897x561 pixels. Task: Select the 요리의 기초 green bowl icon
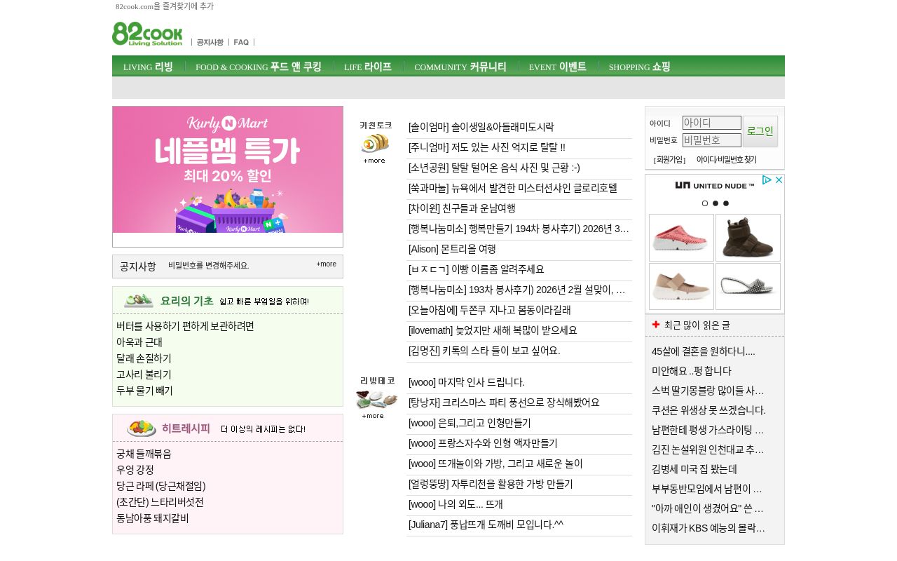click(138, 300)
